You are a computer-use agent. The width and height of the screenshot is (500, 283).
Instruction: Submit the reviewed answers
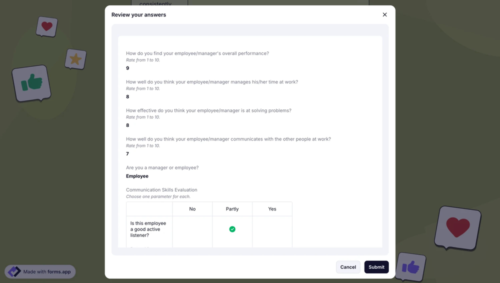376,267
